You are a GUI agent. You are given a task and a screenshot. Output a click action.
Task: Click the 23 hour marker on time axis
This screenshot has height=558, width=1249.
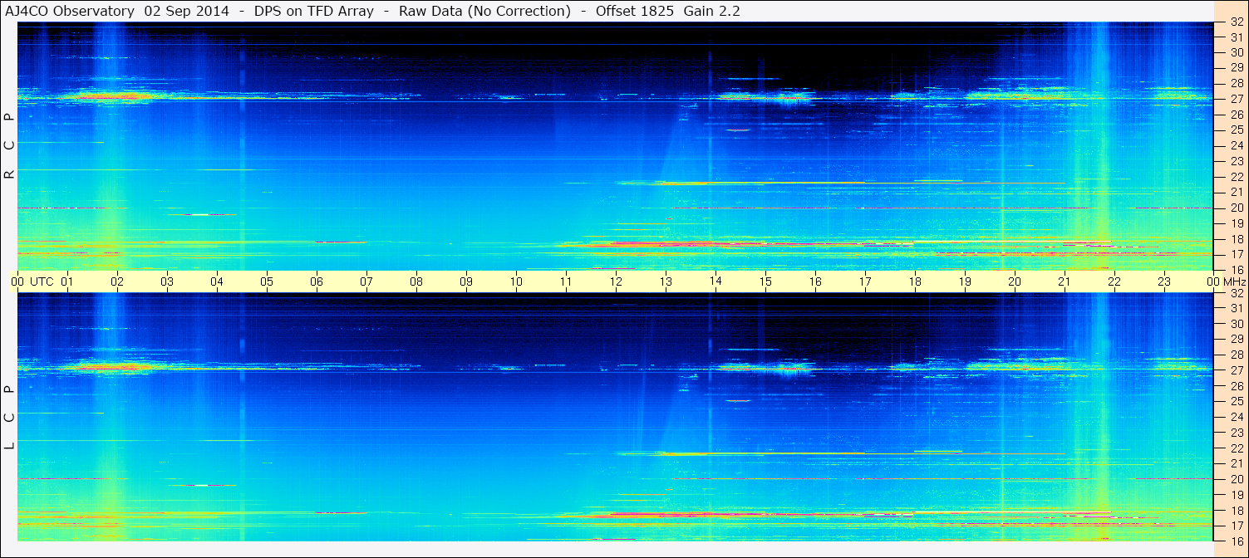point(1164,281)
